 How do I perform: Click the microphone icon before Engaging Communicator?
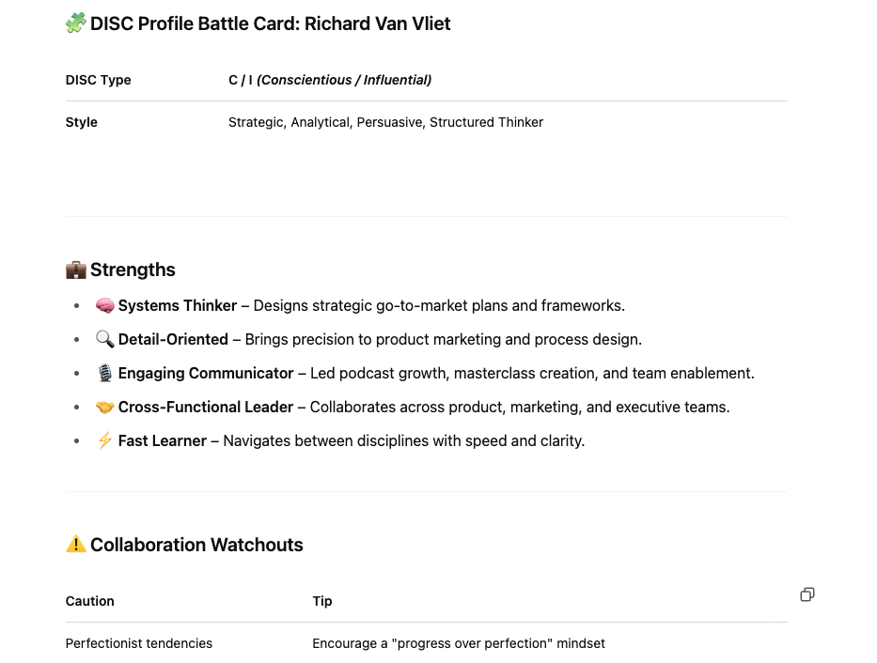tap(104, 373)
